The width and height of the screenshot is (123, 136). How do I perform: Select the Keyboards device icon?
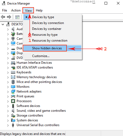tap(13, 72)
